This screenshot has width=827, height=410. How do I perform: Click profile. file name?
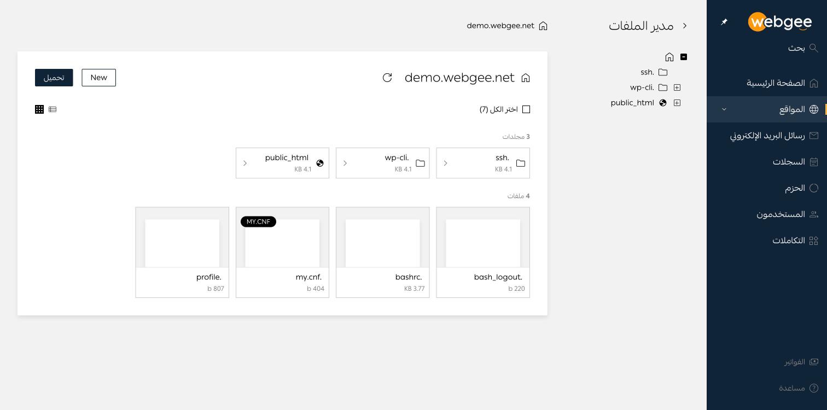click(x=209, y=277)
